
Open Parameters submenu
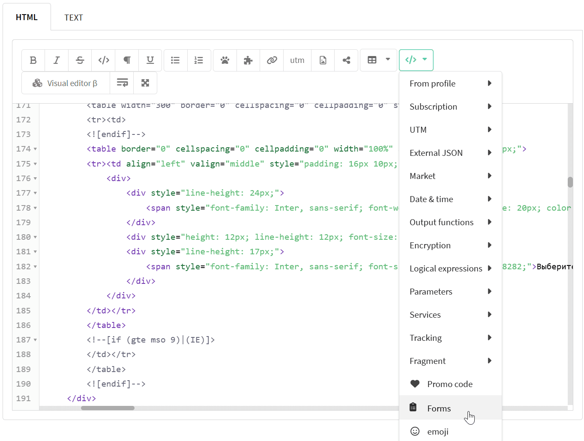(450, 292)
